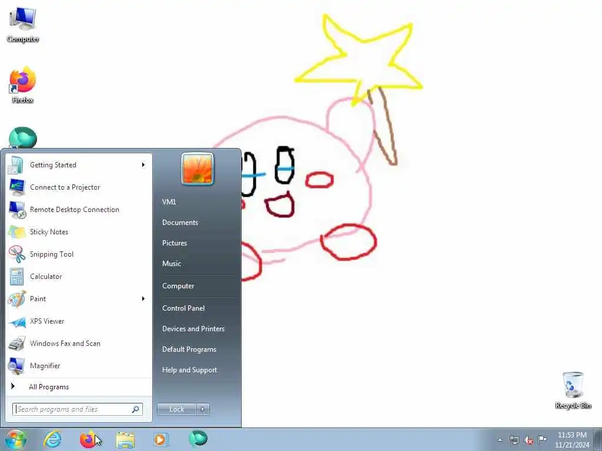The width and height of the screenshot is (602, 451).
Task: Click the Windows Start orb
Action: [15, 439]
